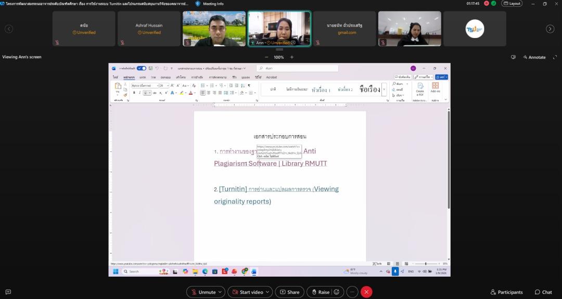
Task: Open the Participants panel
Action: click(x=506, y=292)
